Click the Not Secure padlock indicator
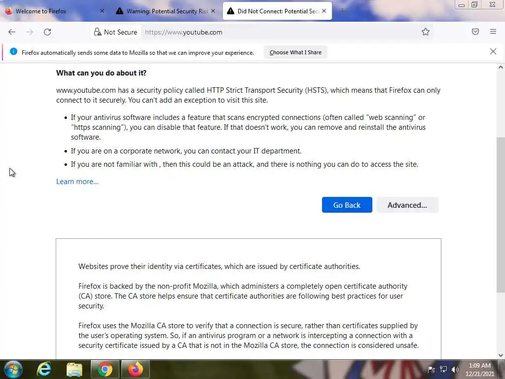The height and width of the screenshot is (379, 505). tap(115, 32)
